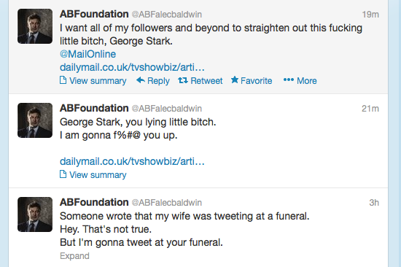This screenshot has height=267, width=401.
Task: Open the More three-dots icon
Action: coord(289,80)
